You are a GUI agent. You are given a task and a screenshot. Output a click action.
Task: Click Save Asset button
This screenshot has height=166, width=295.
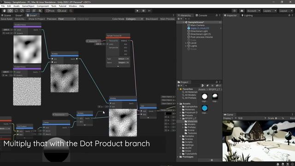(6, 19)
